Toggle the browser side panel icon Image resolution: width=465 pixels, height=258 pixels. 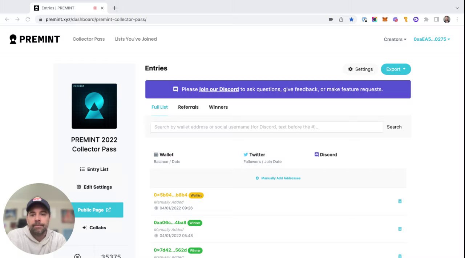click(x=436, y=19)
